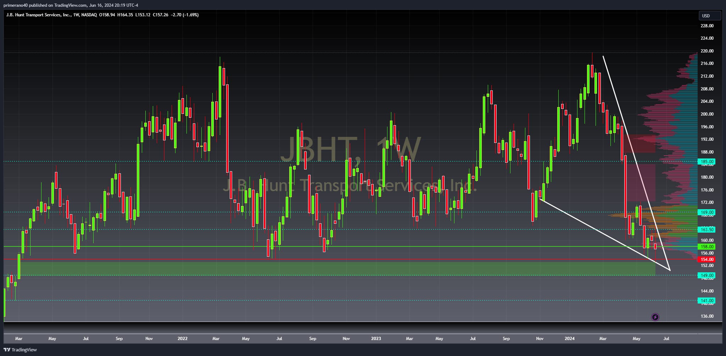Screen dimensions: 726x356
Task: Click the 2024 label on time axis
Action: (x=569, y=339)
